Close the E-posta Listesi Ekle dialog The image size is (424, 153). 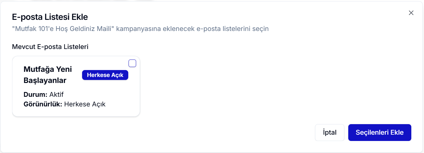(x=411, y=13)
